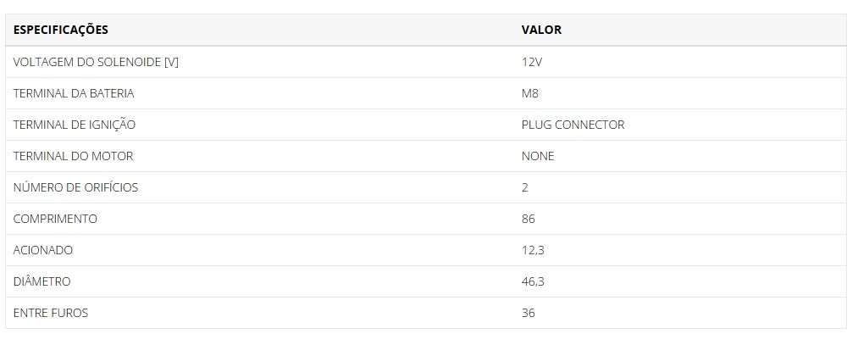Click the PLUG CONNECTOR value
Image resolution: width=858 pixels, height=345 pixels.
[x=573, y=125]
